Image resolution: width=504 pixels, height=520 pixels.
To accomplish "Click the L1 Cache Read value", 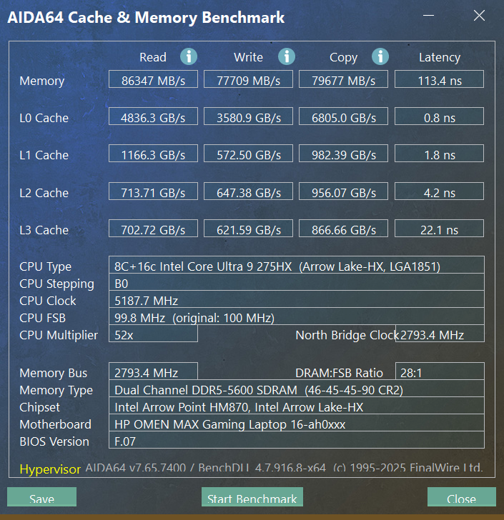I will (x=153, y=154).
